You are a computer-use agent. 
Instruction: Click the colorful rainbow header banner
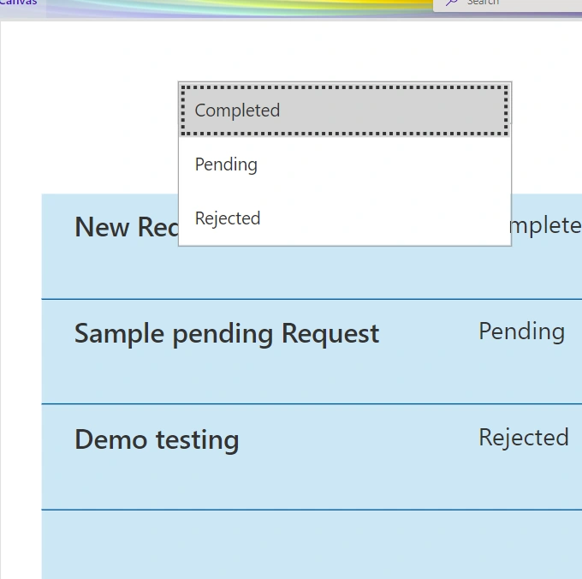(x=238, y=8)
